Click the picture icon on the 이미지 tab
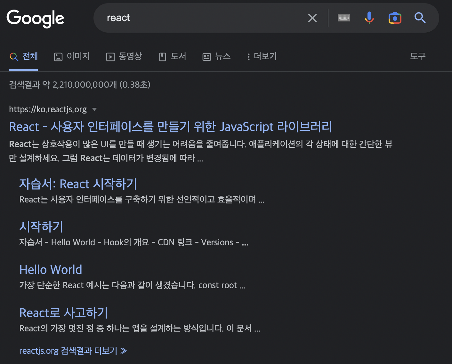 (58, 57)
